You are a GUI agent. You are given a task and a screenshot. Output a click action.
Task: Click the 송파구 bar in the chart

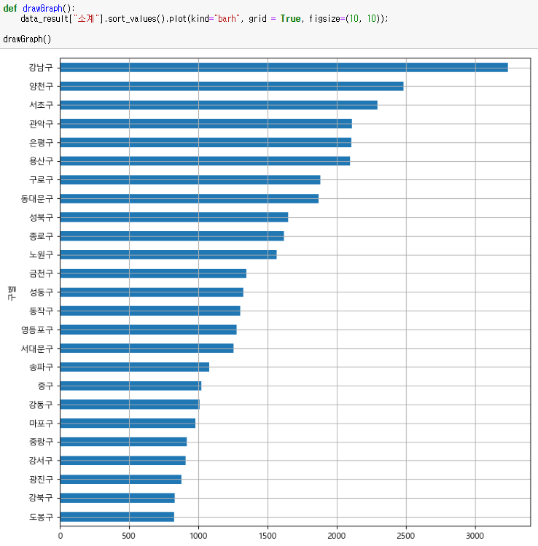[x=135, y=367]
